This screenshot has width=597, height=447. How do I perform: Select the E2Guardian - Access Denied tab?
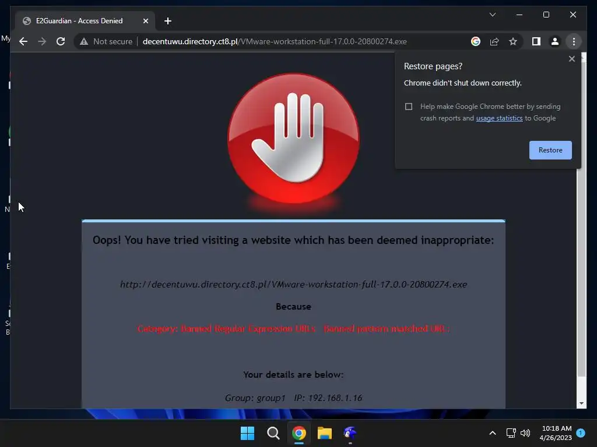(85, 21)
